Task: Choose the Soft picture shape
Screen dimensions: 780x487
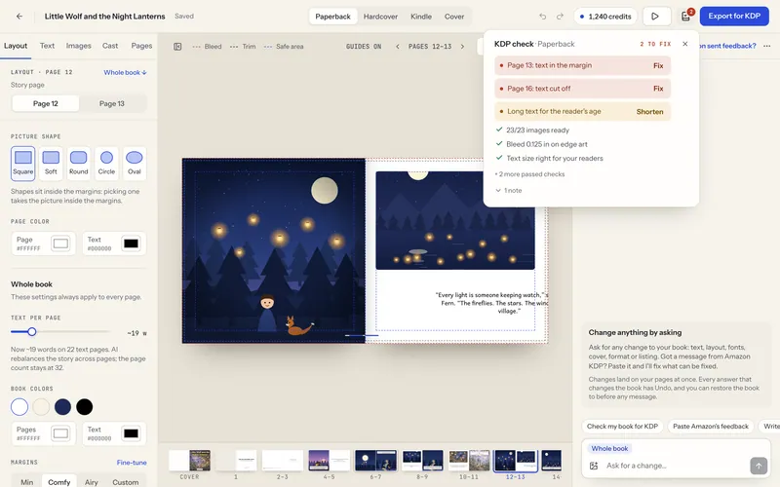Action: 51,163
